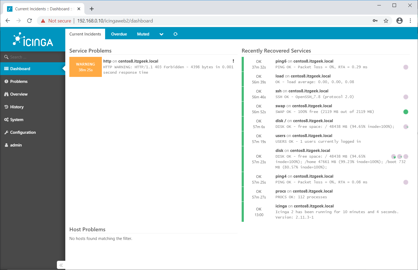Open the saved password key icon
This screenshot has width=418, height=270.
coord(375,21)
